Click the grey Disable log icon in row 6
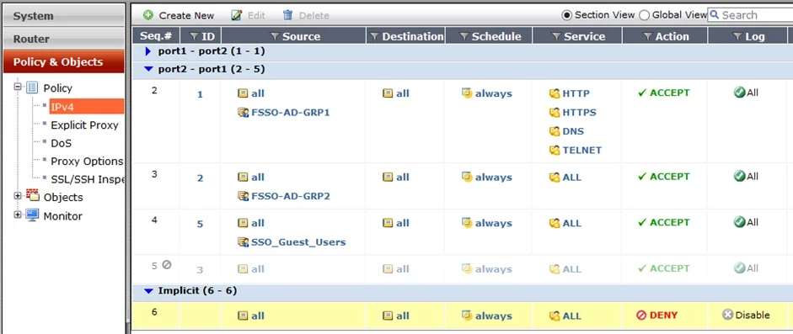Viewport: 793px width, 334px height. click(728, 315)
